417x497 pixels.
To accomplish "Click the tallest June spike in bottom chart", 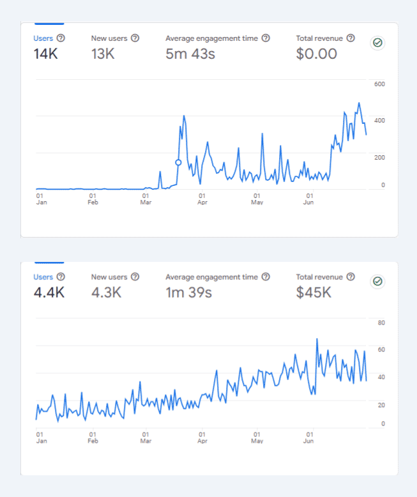I will [x=317, y=339].
